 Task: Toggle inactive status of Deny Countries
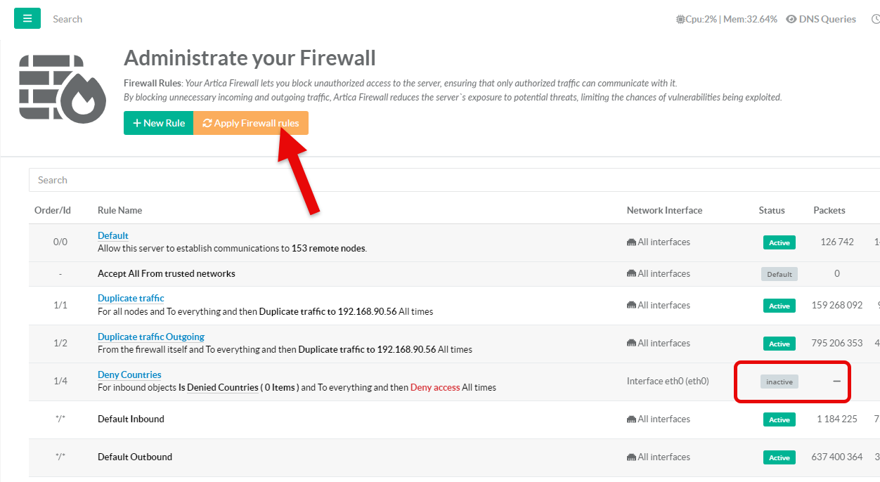[x=779, y=382]
